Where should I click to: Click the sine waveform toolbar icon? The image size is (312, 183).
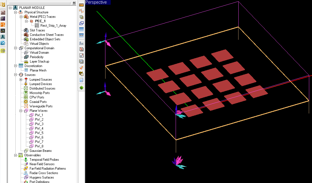coord(81,11)
